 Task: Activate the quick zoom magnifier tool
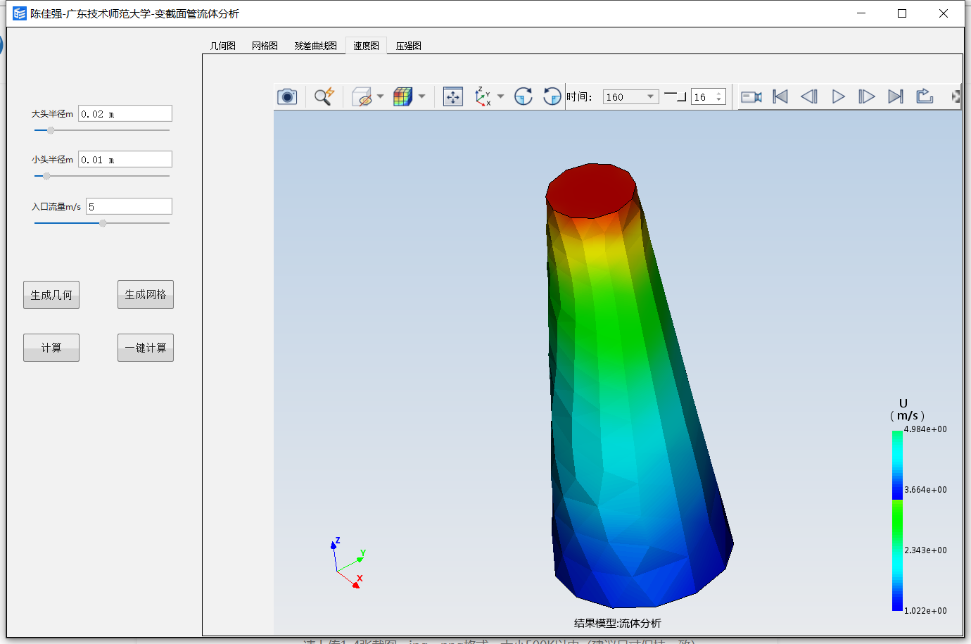pyautogui.click(x=324, y=96)
